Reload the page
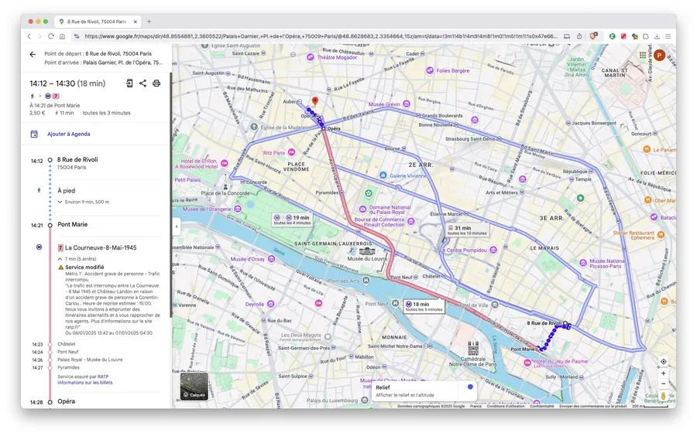Screen dimensions: 697x436 [x=50, y=36]
